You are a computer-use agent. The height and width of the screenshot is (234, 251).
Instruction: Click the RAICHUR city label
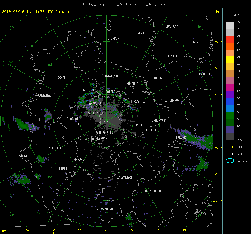pos(205,74)
